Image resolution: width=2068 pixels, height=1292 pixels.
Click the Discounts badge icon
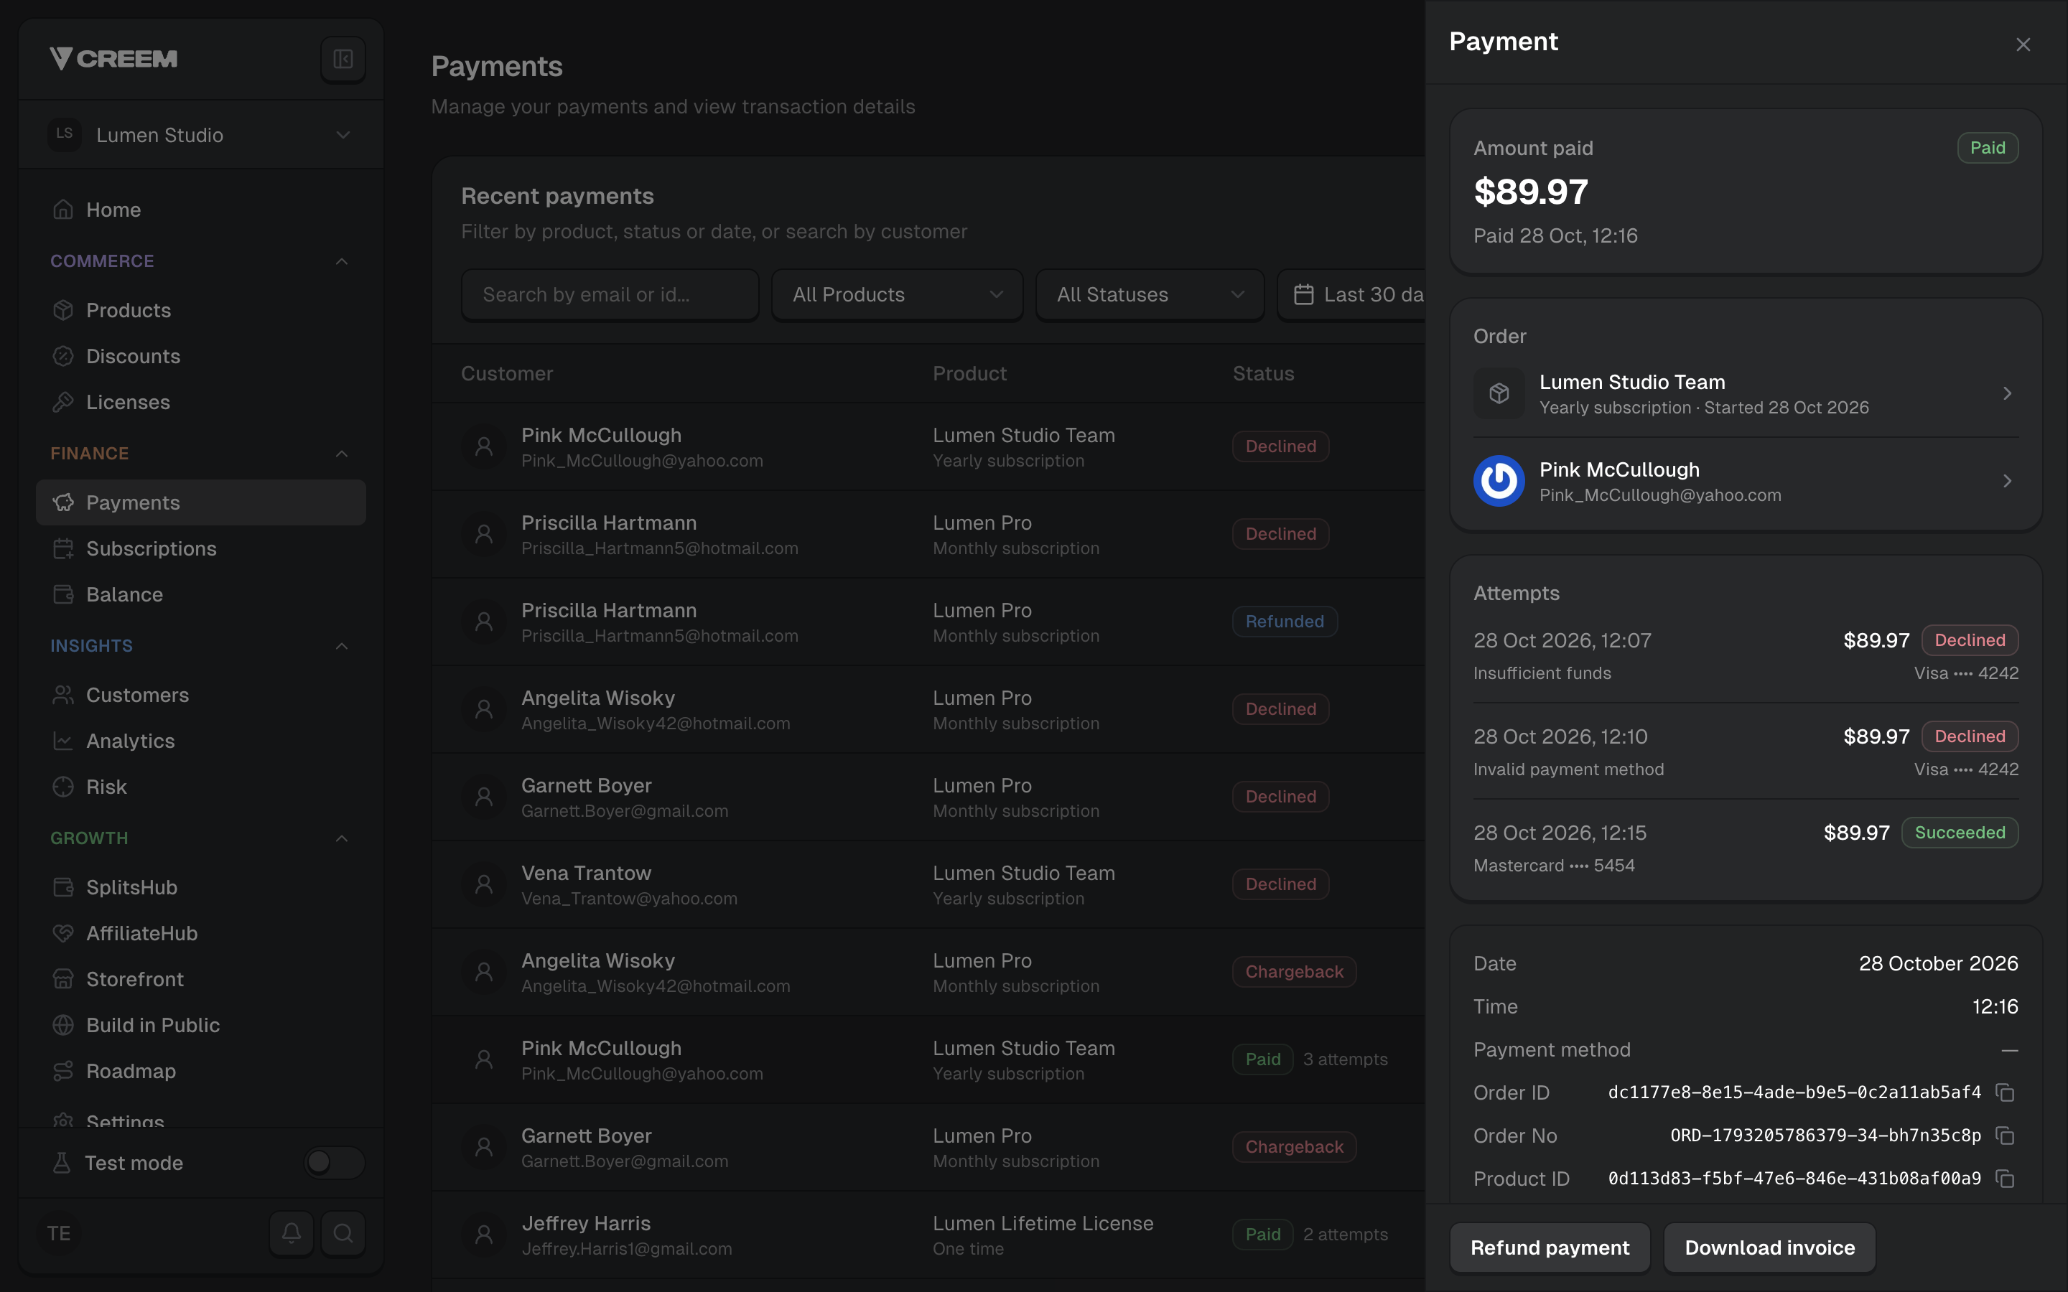pos(63,356)
